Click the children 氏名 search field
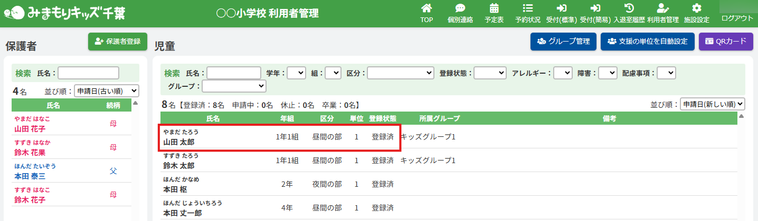The height and width of the screenshot is (221, 758). pyautogui.click(x=234, y=73)
